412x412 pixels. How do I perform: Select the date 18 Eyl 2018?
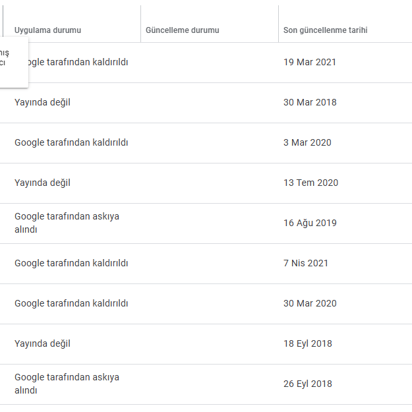[308, 343]
